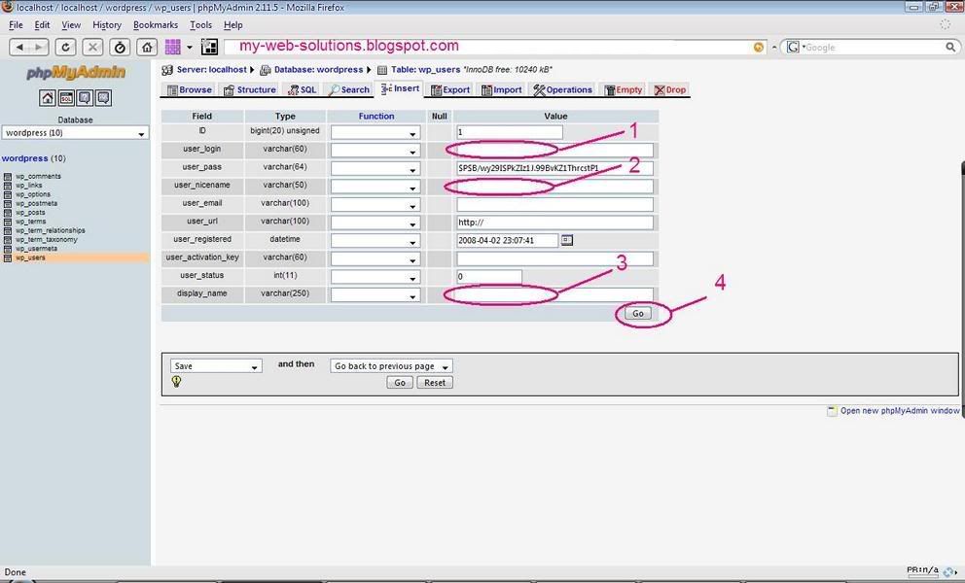Click the Drop table tab
The image size is (965, 583).
(x=669, y=89)
